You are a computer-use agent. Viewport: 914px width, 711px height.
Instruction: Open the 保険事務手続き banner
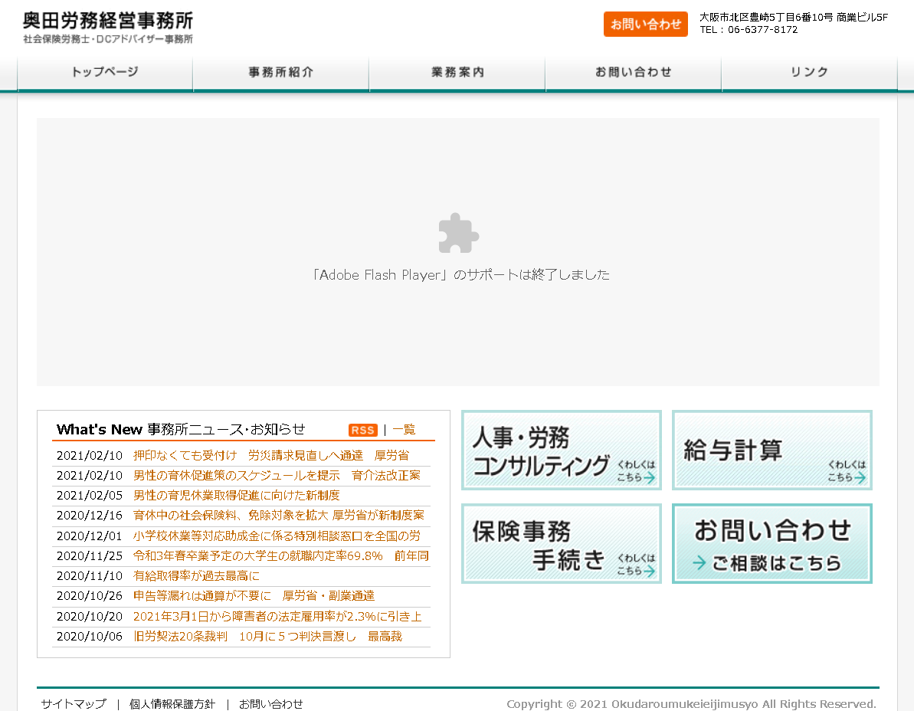(x=561, y=543)
